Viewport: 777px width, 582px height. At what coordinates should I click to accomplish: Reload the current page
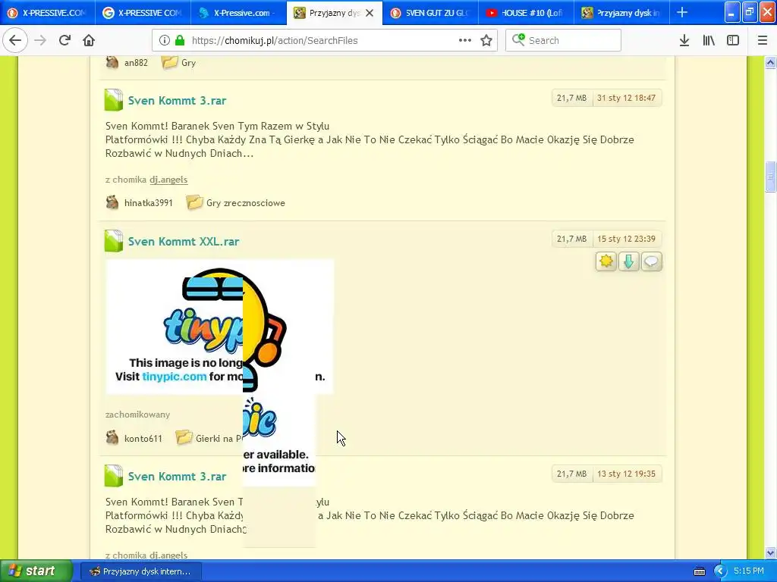click(x=64, y=40)
